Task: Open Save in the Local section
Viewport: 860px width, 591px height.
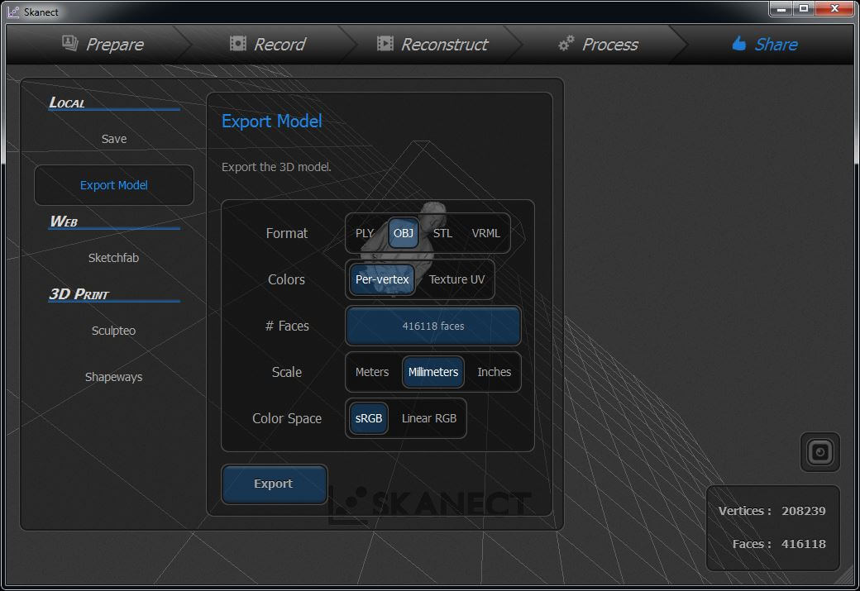Action: point(114,139)
